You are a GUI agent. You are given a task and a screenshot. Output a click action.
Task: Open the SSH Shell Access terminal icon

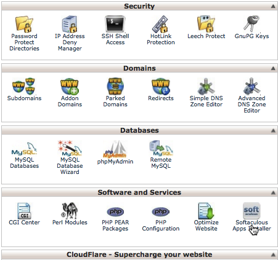point(115,24)
